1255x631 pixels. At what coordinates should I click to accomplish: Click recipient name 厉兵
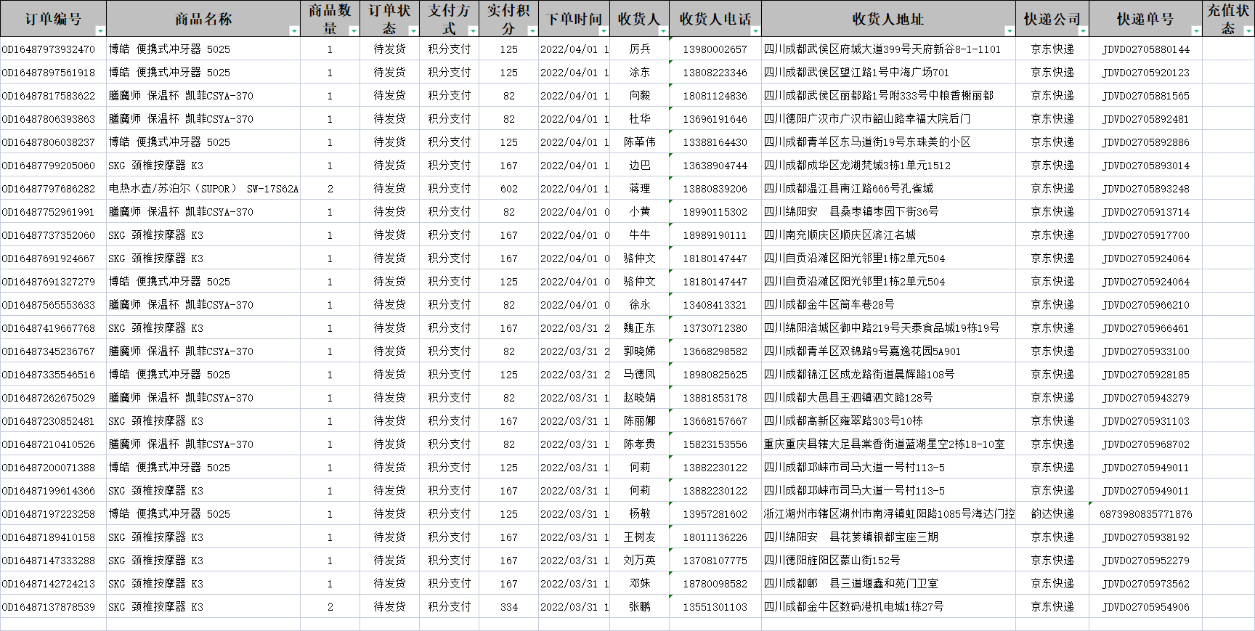[x=640, y=49]
